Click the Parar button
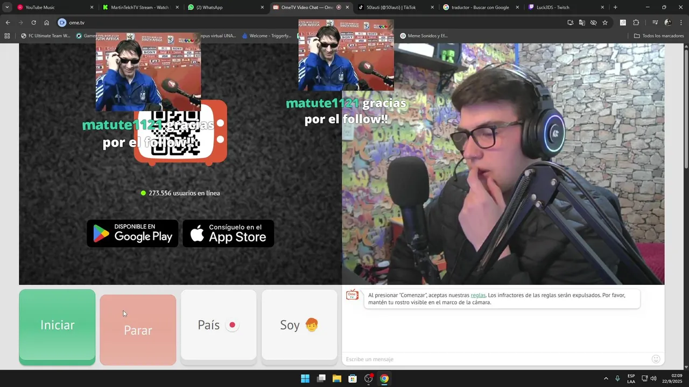The width and height of the screenshot is (689, 387). pyautogui.click(x=138, y=330)
